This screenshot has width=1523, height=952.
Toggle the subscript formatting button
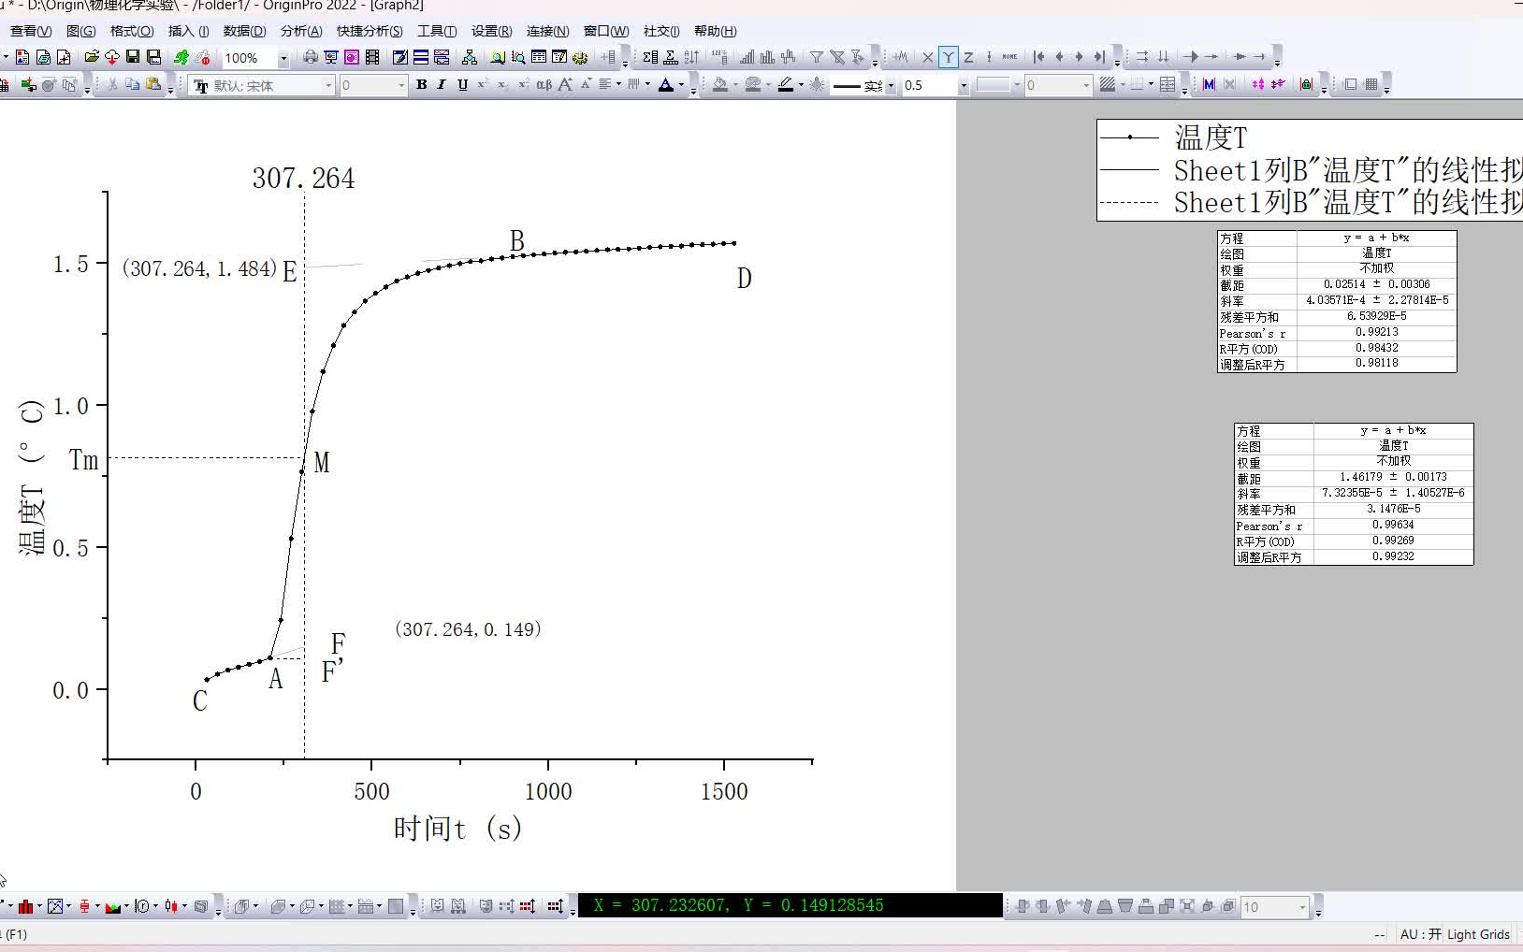(502, 85)
